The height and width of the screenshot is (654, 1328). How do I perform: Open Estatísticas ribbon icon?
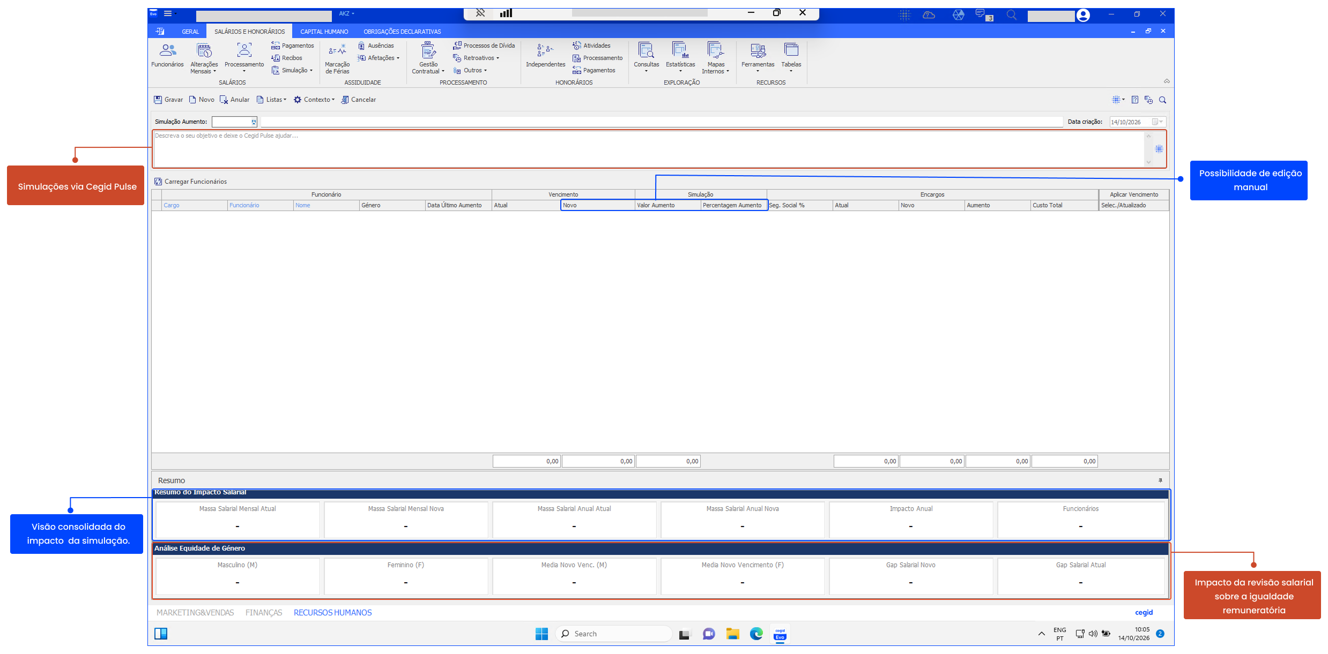coord(680,57)
